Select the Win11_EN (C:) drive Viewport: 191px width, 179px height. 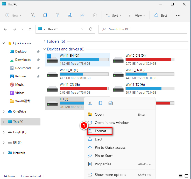pyautogui.click(x=77, y=60)
